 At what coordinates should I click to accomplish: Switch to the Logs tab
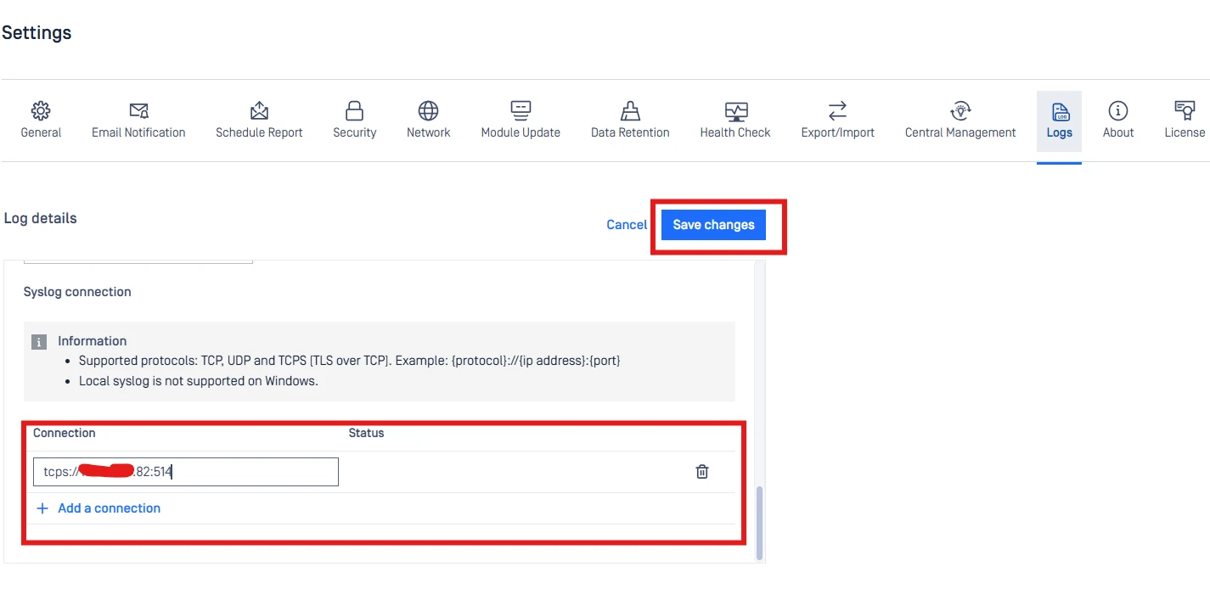point(1059,121)
